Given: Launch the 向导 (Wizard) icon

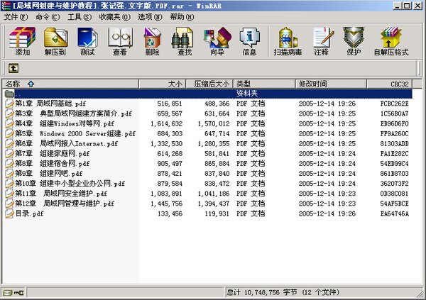Looking at the screenshot, I should [x=217, y=41].
